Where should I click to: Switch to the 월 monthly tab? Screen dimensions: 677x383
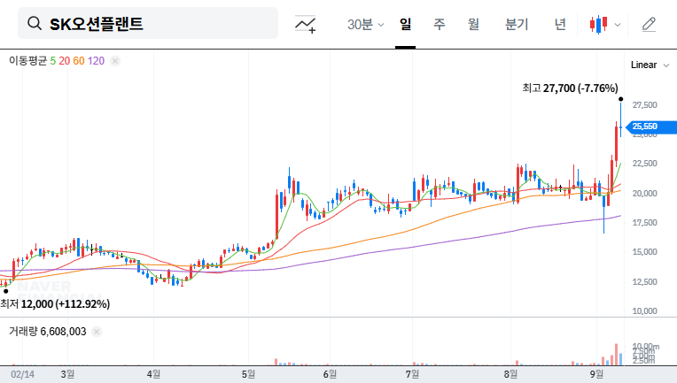tap(473, 24)
